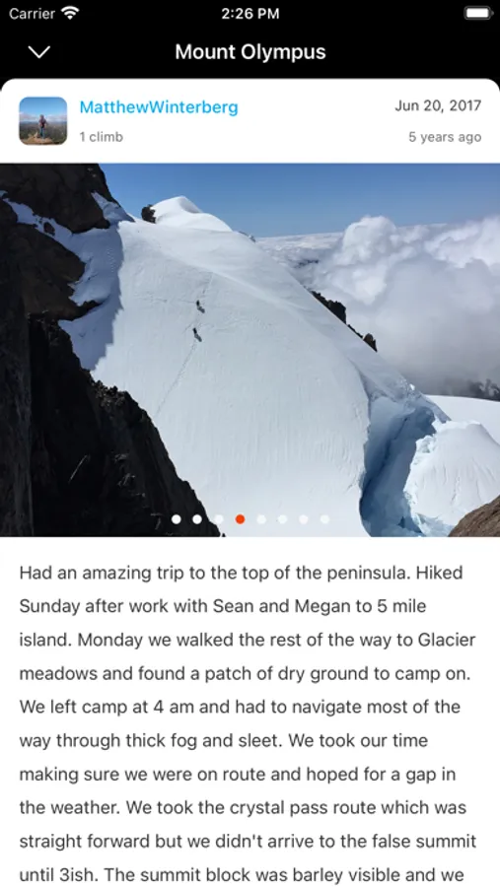500x887 pixels.
Task: Tap the battery status icon
Action: tap(478, 13)
